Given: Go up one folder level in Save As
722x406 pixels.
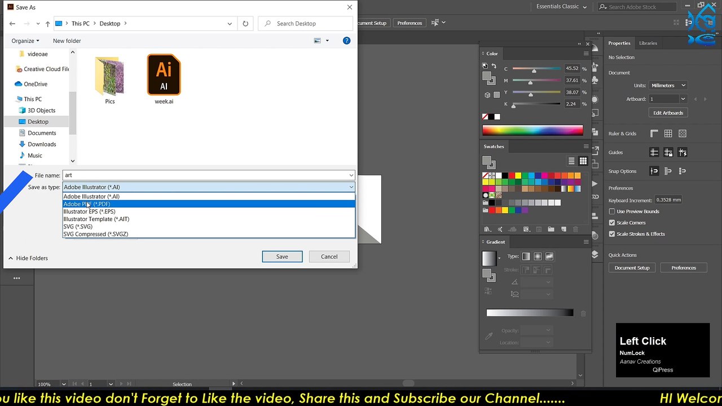Looking at the screenshot, I should (x=47, y=24).
